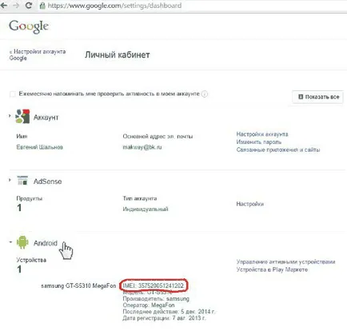The width and height of the screenshot is (347, 335).
Task: Open AdSense Настройки link
Action: click(250, 204)
